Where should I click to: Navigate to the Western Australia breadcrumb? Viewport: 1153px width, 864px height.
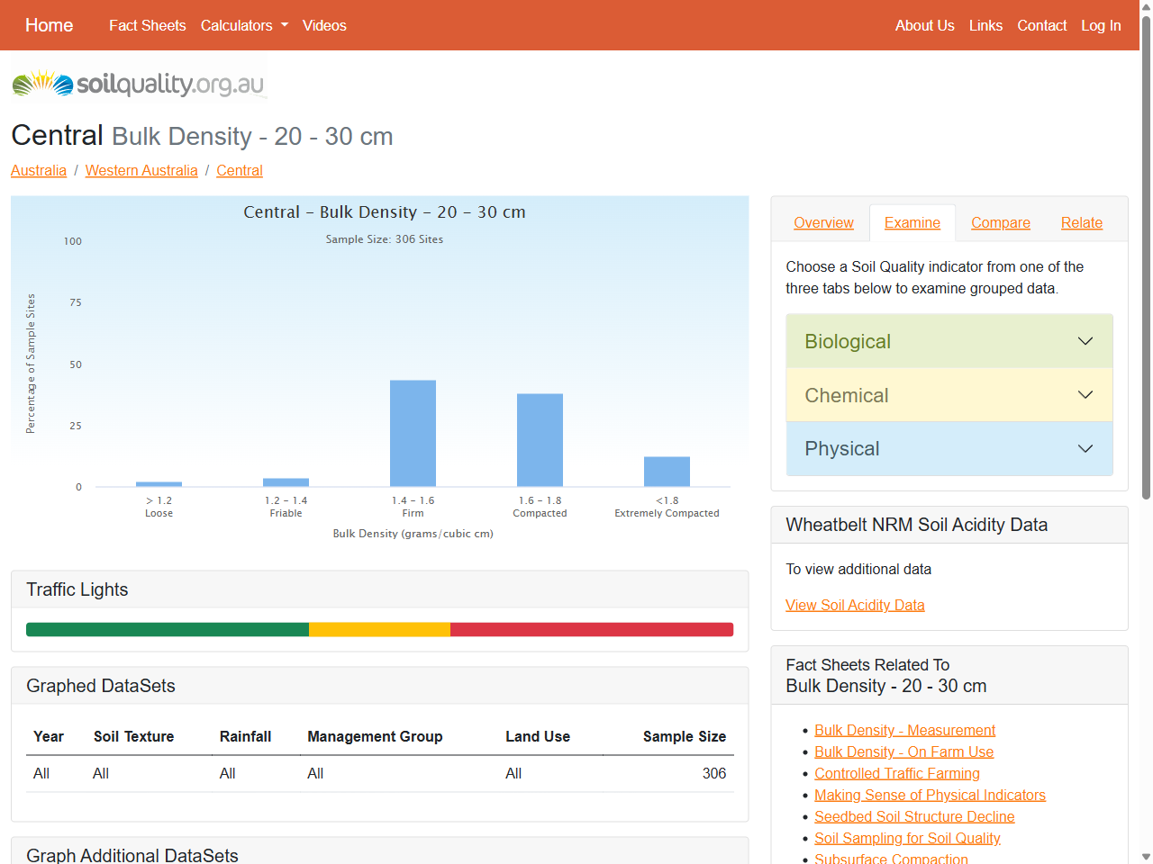point(141,170)
